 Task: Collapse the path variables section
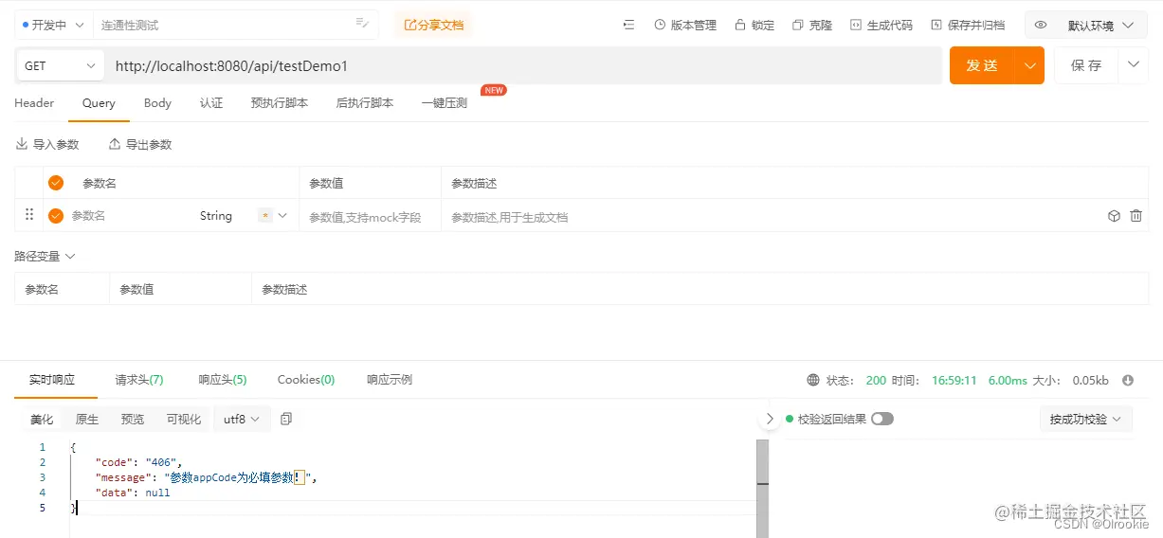[45, 256]
